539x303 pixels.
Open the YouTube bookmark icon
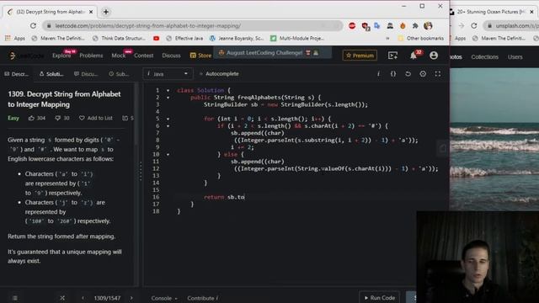156,38
